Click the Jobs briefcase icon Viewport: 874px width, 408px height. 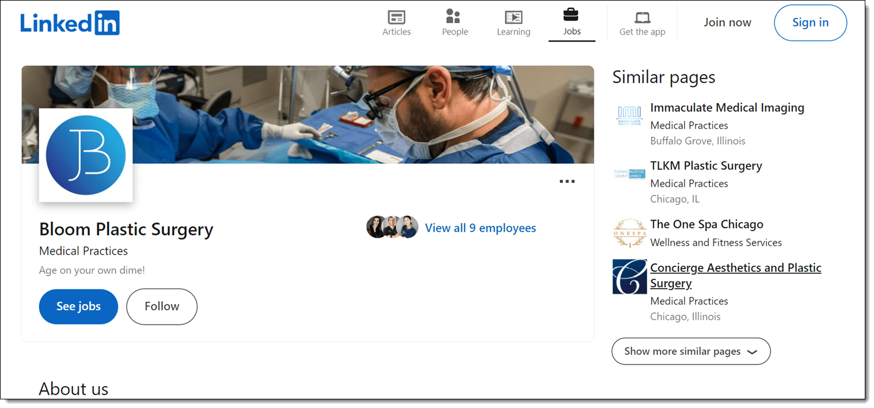pyautogui.click(x=571, y=14)
